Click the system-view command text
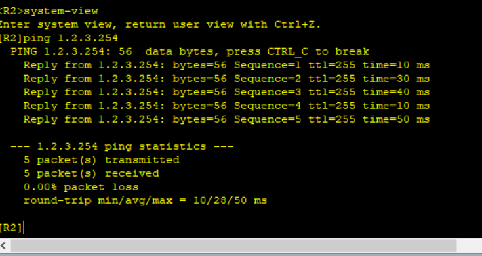The image size is (482, 256). tap(61, 11)
